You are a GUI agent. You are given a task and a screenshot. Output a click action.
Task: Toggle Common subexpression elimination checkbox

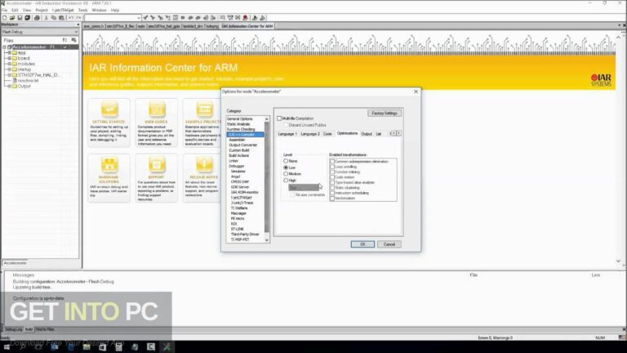click(332, 162)
